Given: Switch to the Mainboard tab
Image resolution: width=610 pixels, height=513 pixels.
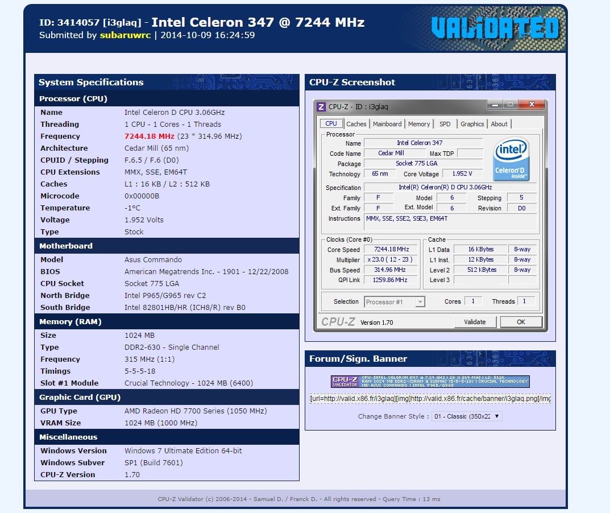Looking at the screenshot, I should [x=387, y=124].
